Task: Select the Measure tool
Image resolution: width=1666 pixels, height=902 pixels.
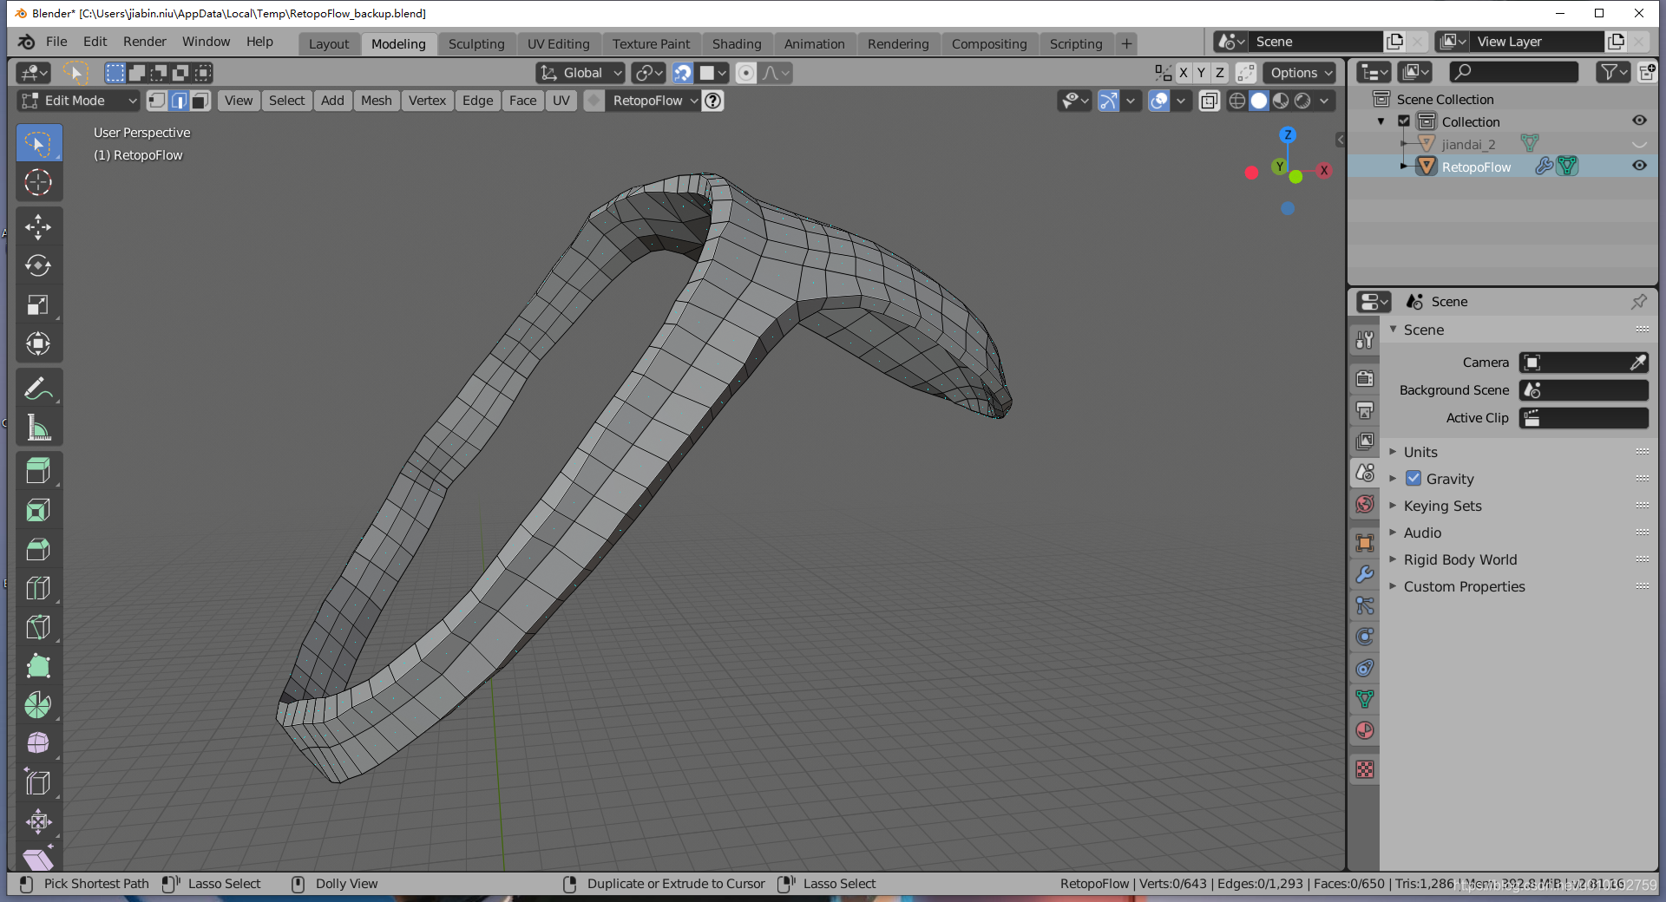Action: click(x=38, y=428)
